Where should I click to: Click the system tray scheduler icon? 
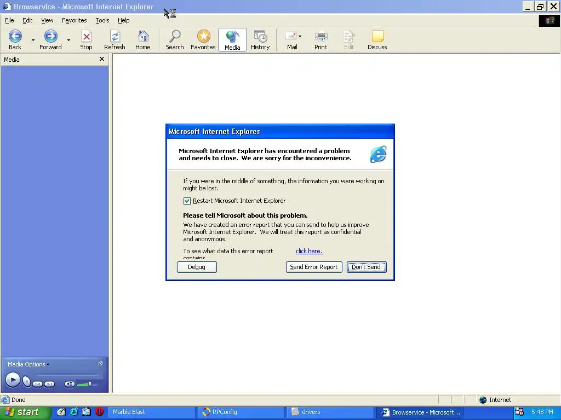(x=519, y=412)
